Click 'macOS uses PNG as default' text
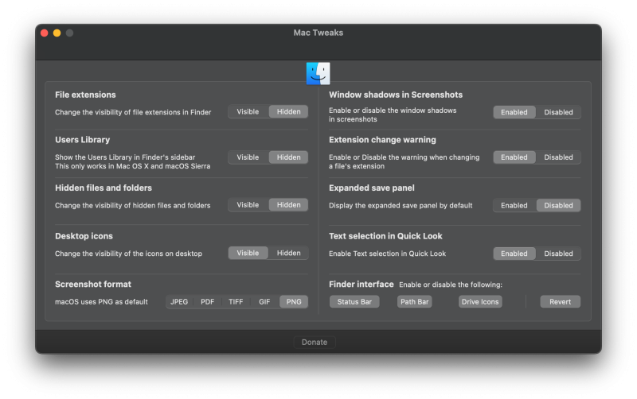Viewport: 637px width, 399px height. pyautogui.click(x=102, y=302)
